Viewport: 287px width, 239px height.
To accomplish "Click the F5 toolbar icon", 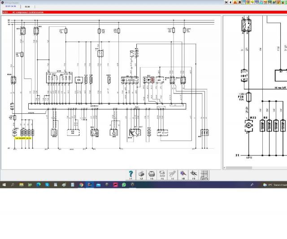I will click(152, 174).
